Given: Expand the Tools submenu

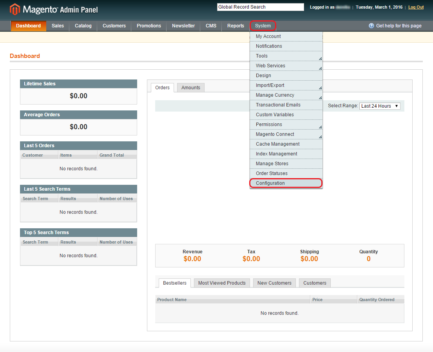Looking at the screenshot, I should click(x=286, y=56).
